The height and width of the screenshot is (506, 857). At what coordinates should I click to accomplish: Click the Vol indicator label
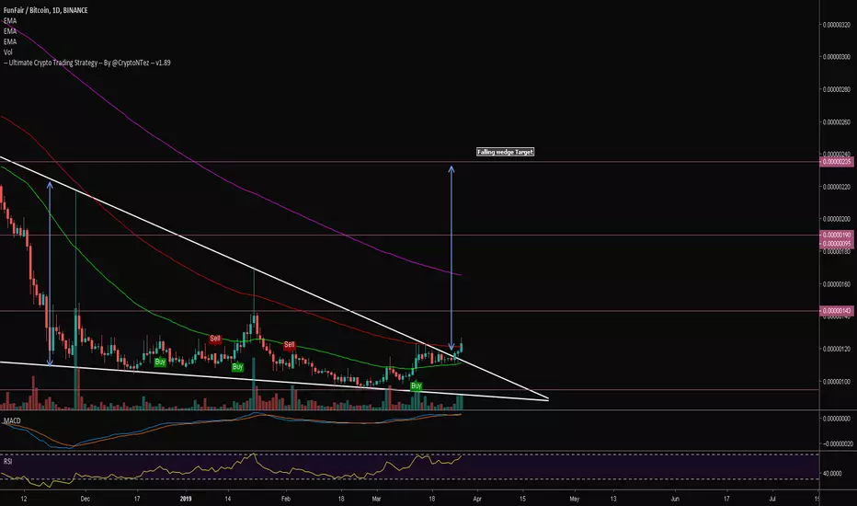pyautogui.click(x=7, y=52)
